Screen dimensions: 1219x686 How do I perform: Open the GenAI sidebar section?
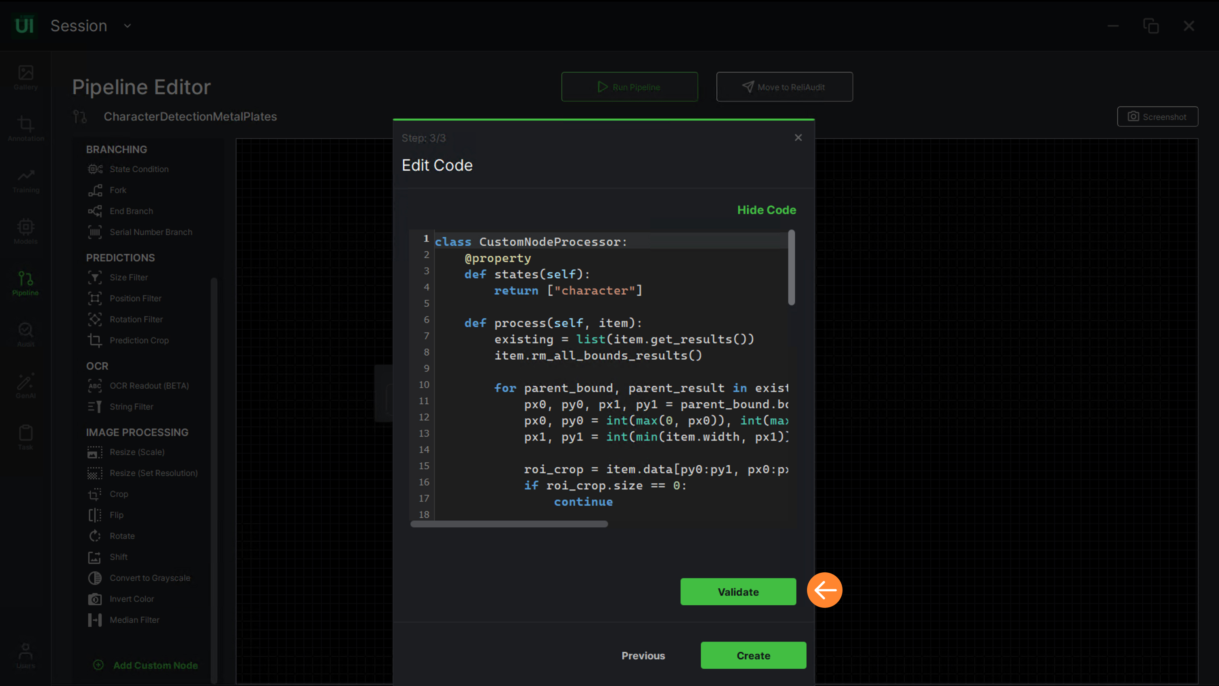coord(25,387)
